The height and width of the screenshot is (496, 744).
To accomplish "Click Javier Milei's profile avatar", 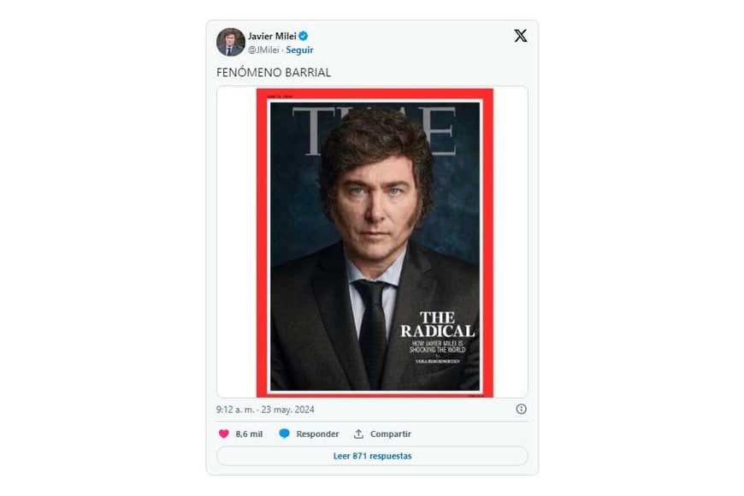I will (231, 42).
